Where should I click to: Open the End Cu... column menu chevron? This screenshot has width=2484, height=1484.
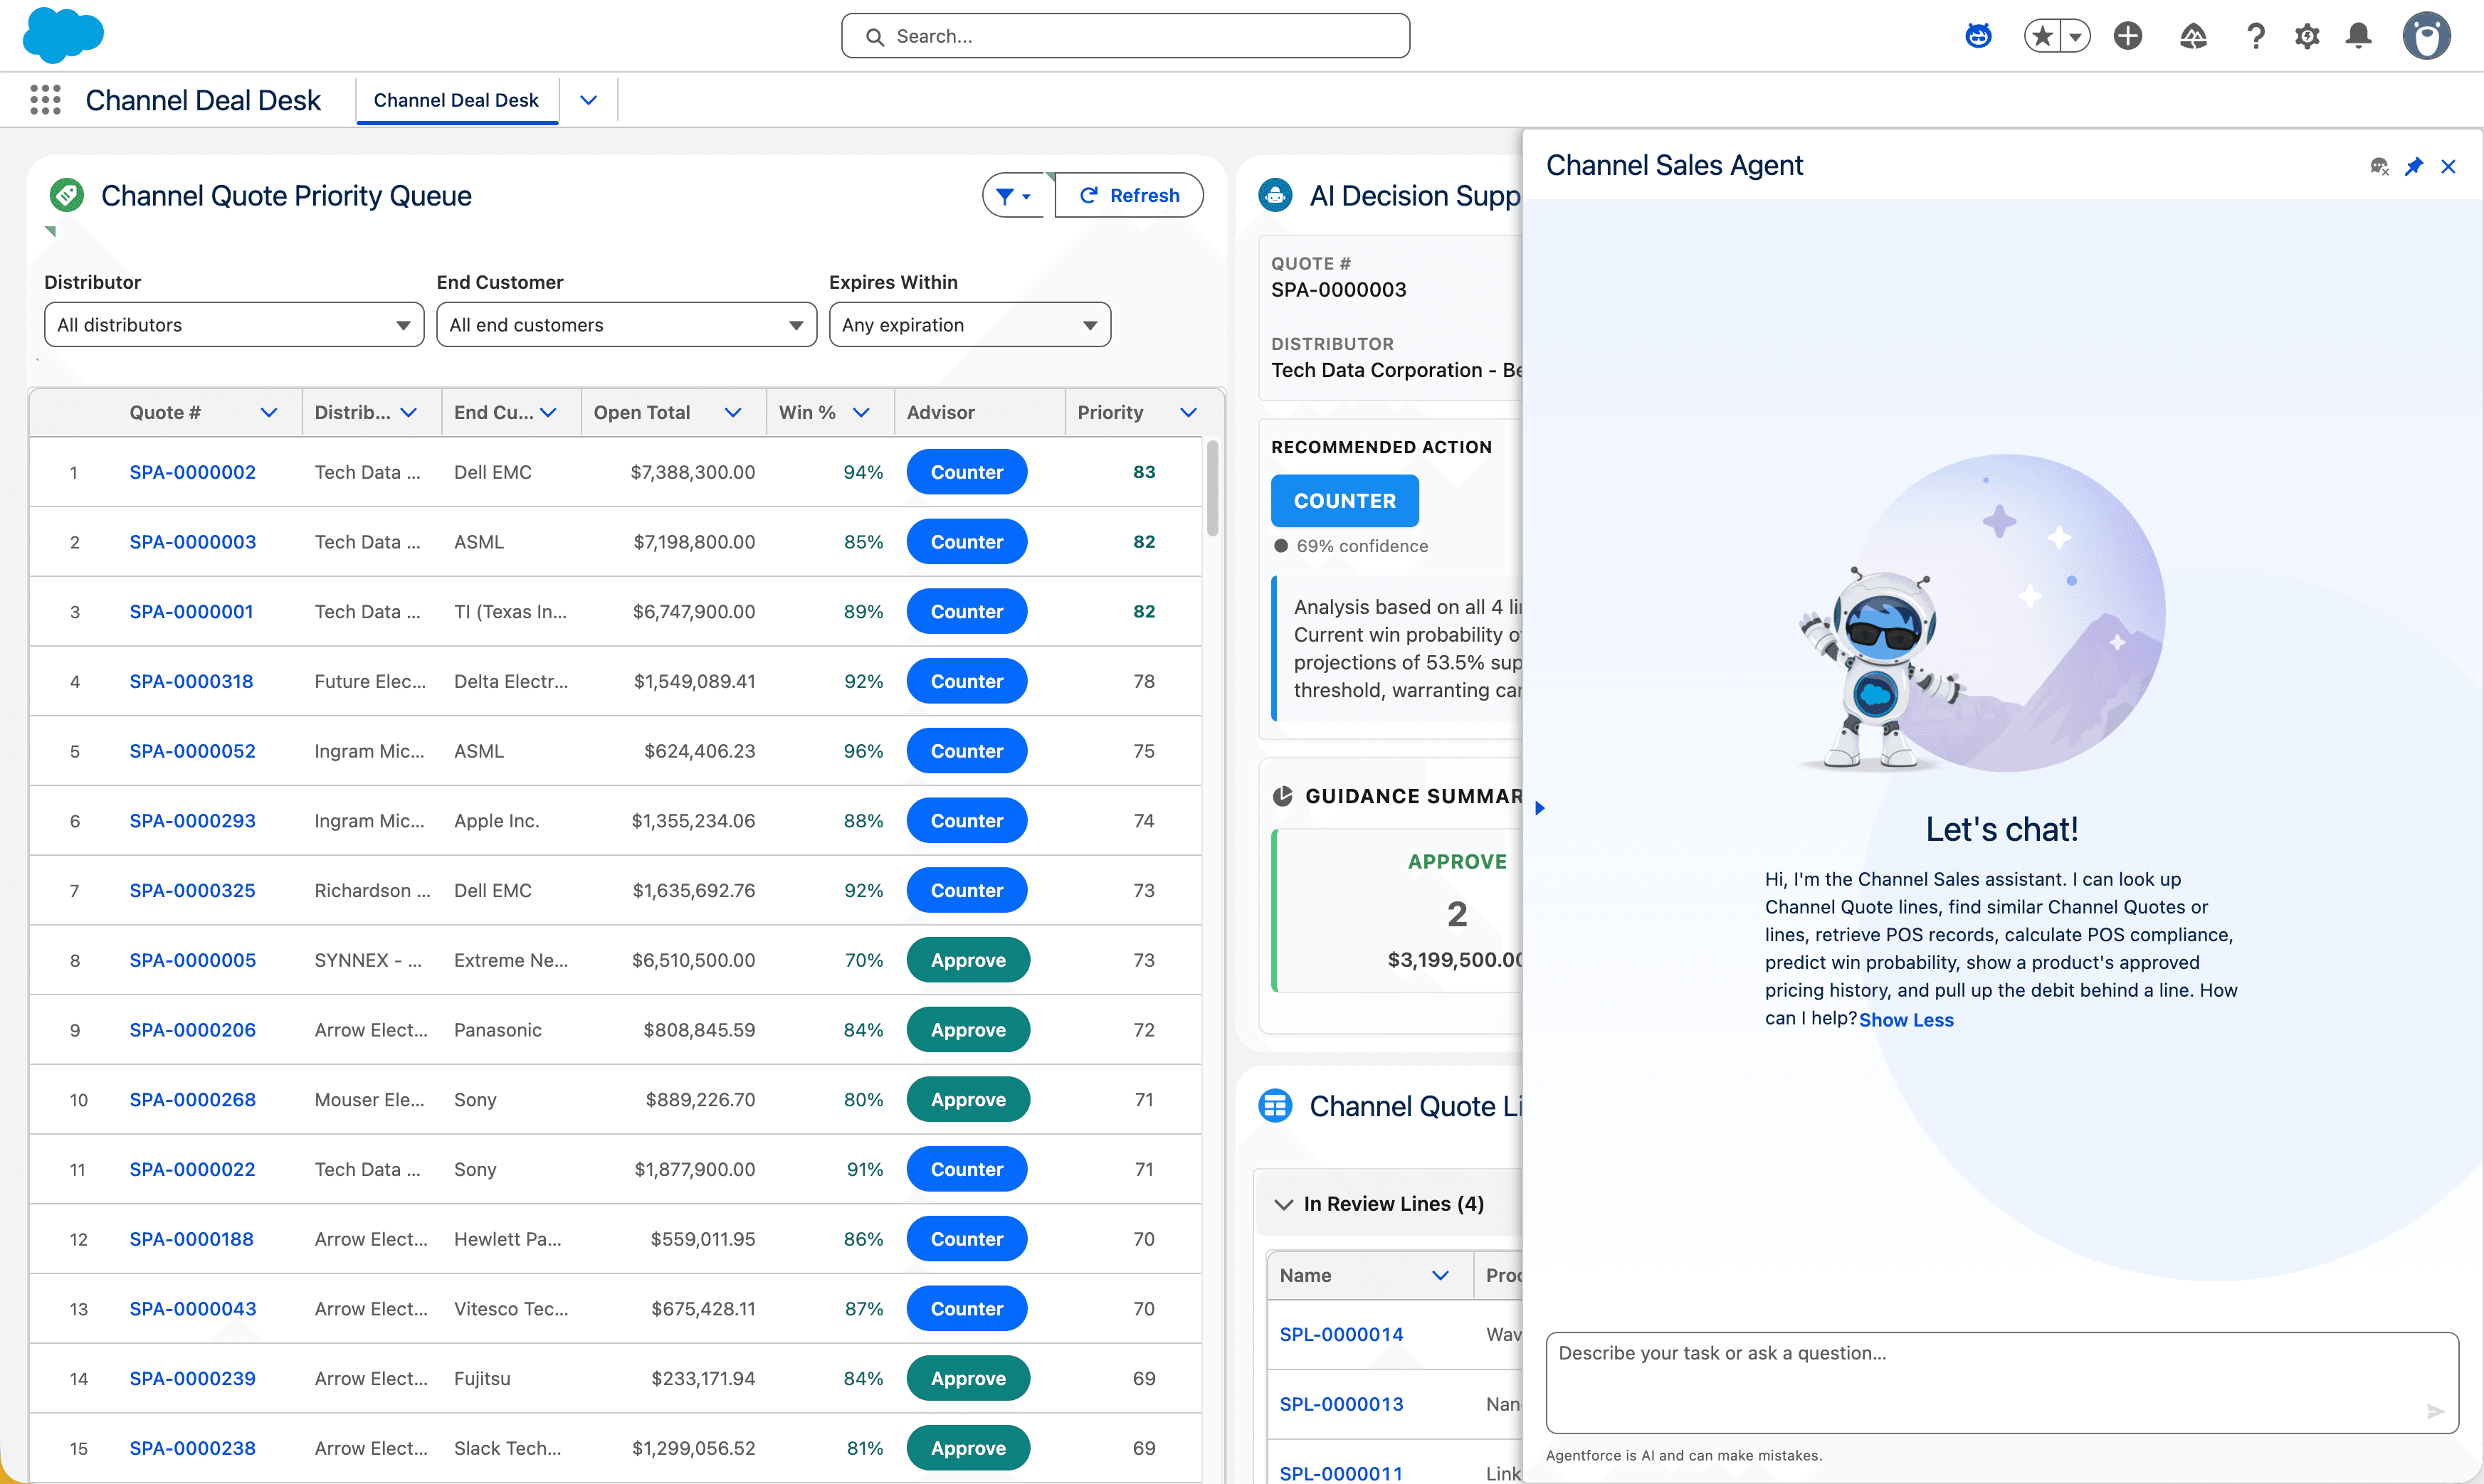point(548,412)
